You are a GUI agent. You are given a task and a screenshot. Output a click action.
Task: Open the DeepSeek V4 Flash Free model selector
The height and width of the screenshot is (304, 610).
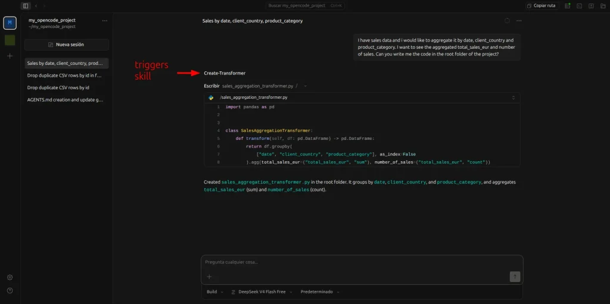261,292
